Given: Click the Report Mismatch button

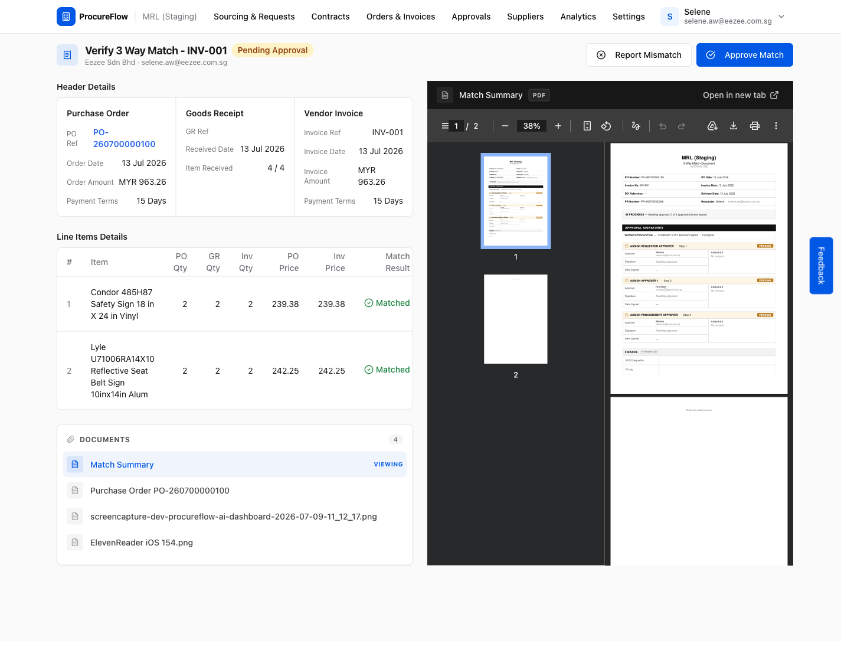Looking at the screenshot, I should tap(639, 55).
